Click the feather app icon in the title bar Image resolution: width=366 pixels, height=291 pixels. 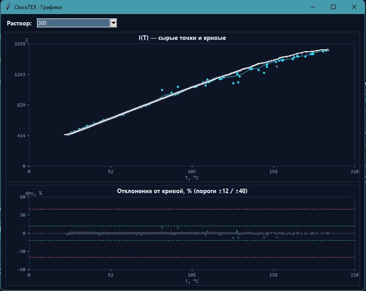[x=8, y=7]
